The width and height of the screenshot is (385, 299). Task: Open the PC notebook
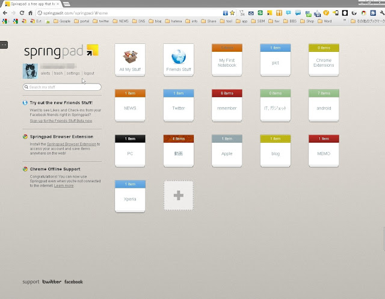pos(130,151)
